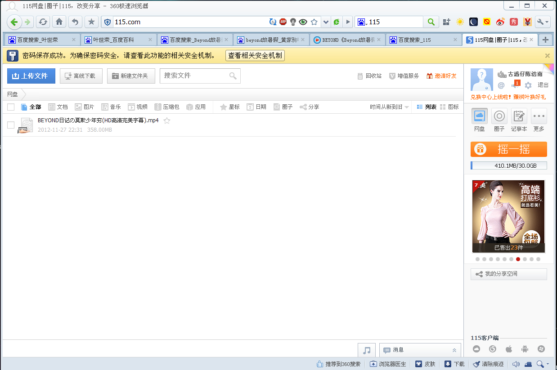The image size is (557, 370).
Task: Open 我的分享空间 share space
Action: pyautogui.click(x=509, y=274)
